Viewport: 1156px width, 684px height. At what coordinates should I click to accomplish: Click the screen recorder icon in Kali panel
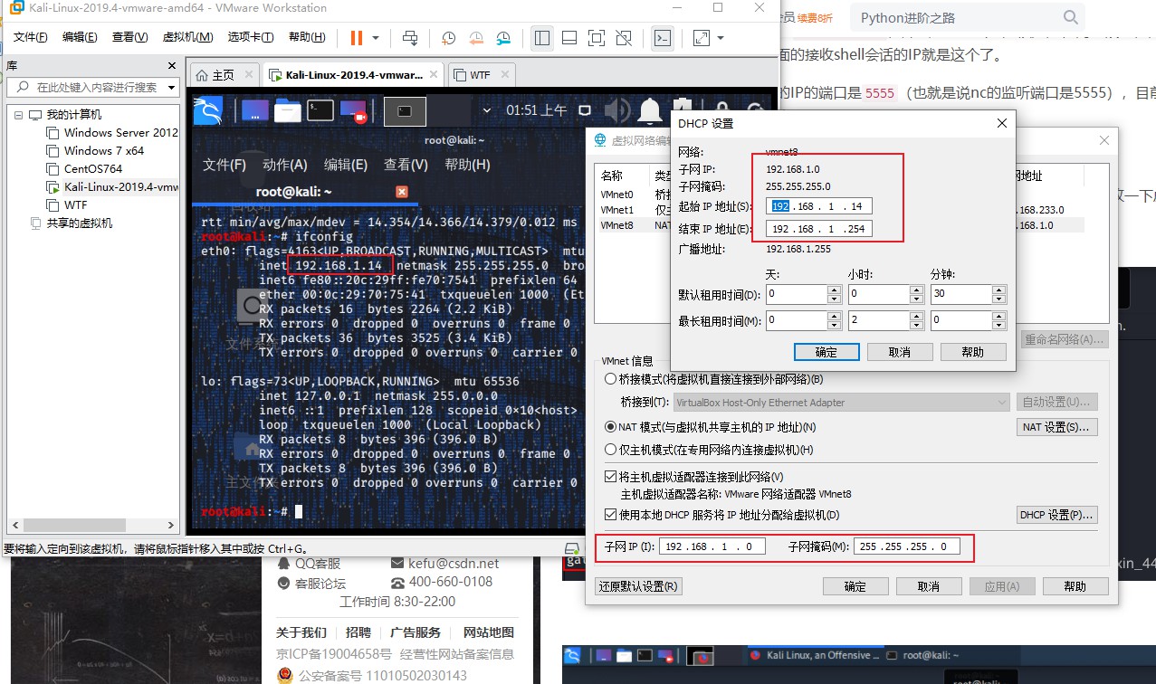coord(353,110)
